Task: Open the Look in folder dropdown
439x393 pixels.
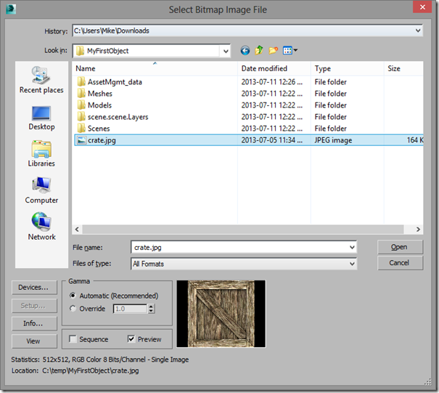Action: pyautogui.click(x=226, y=52)
